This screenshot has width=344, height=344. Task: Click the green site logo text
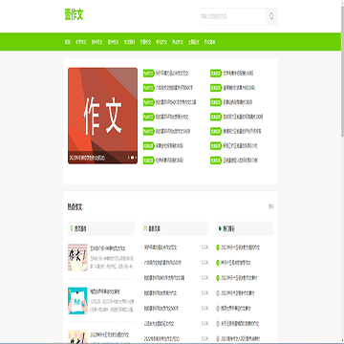[x=74, y=15]
